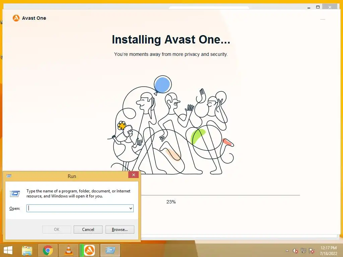This screenshot has width=343, height=257.
Task: Click the muted volume tray icon
Action: (295, 251)
